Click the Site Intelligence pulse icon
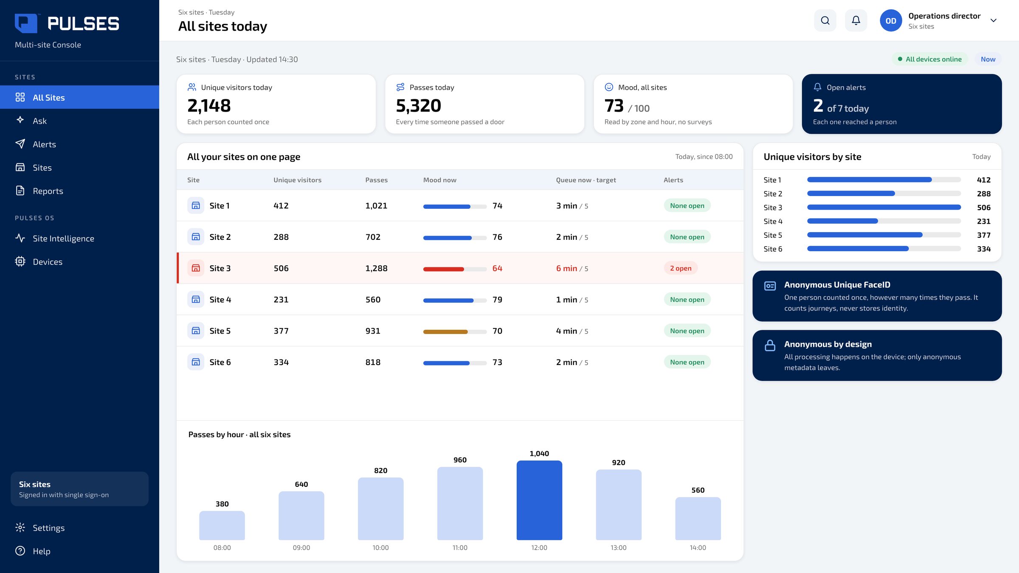The width and height of the screenshot is (1019, 573). tap(20, 238)
